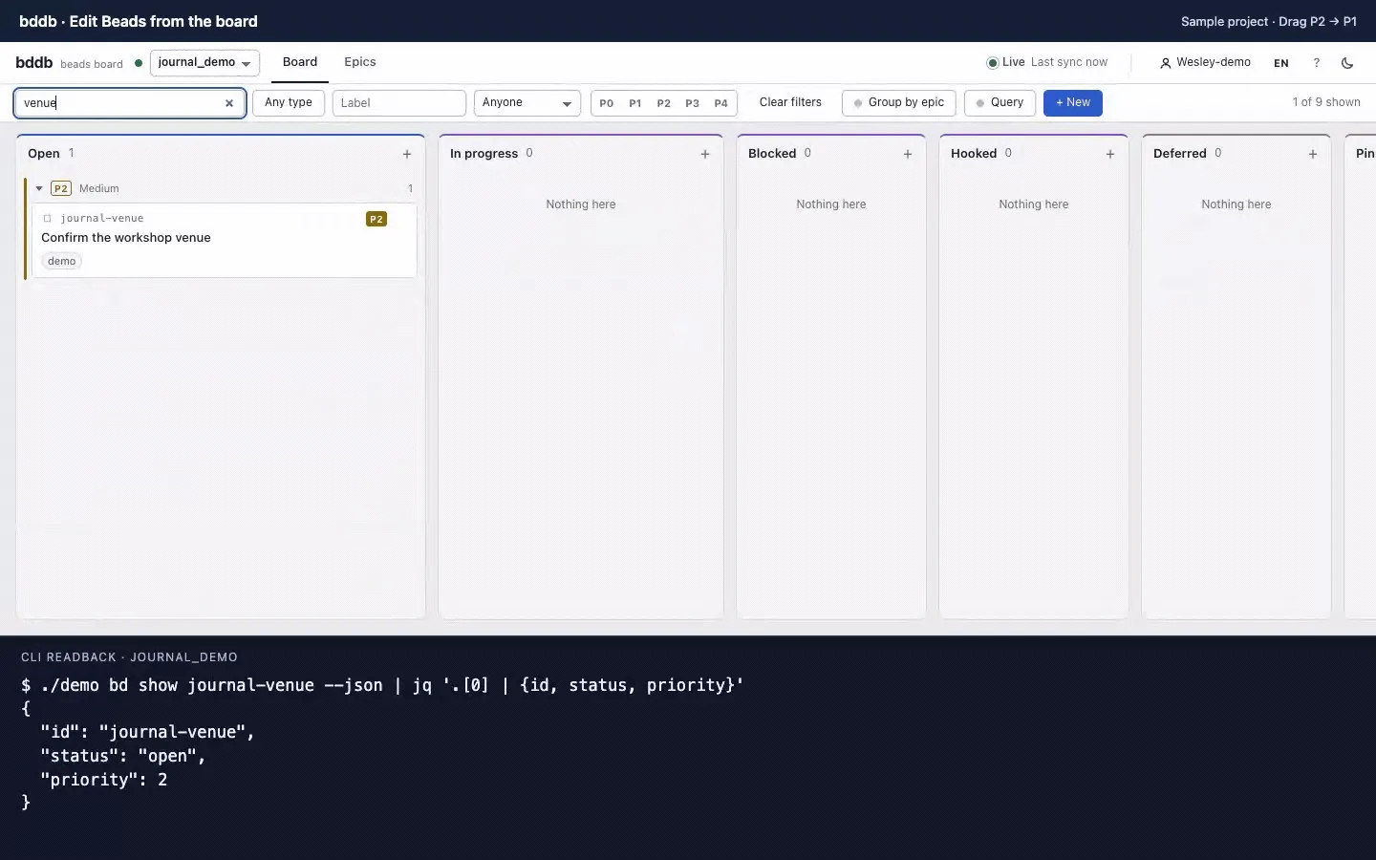Toggle the P4 priority filter
The image size is (1376, 860).
[721, 103]
